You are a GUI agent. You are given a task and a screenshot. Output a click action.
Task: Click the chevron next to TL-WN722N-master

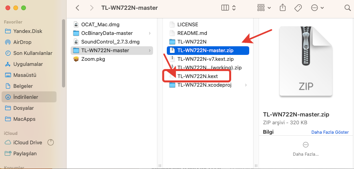[x=150, y=51]
